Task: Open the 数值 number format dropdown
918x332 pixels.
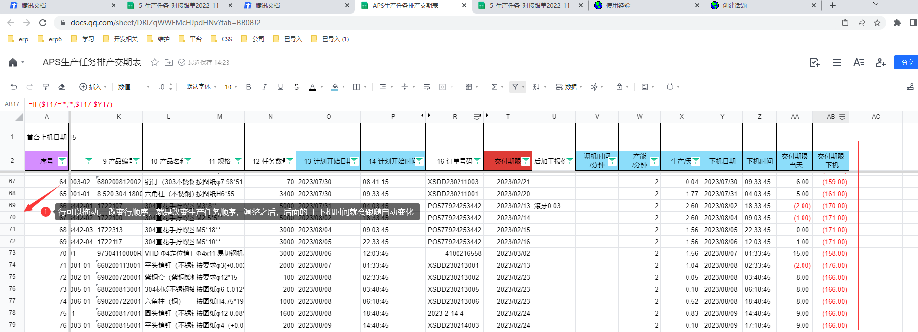Action: click(134, 87)
